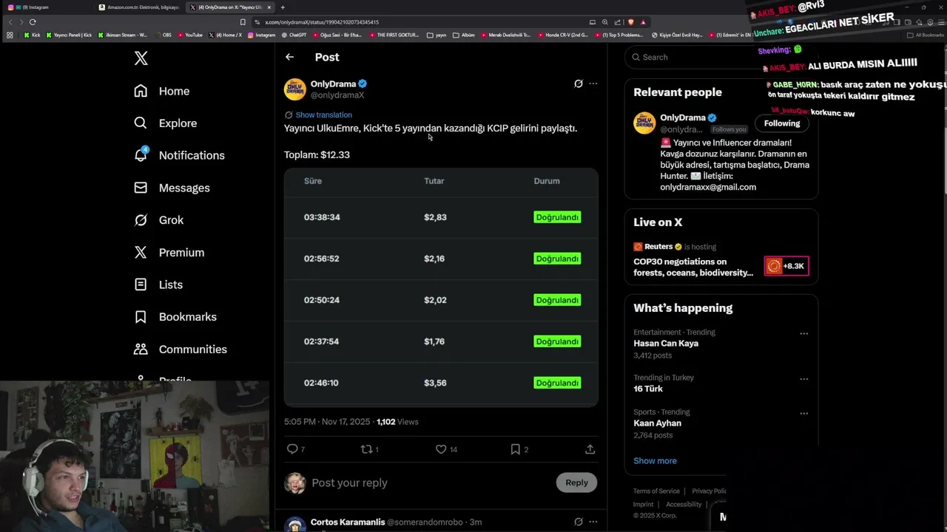This screenshot has height=532, width=947.
Task: Open the Imprint footer link
Action: 644,505
